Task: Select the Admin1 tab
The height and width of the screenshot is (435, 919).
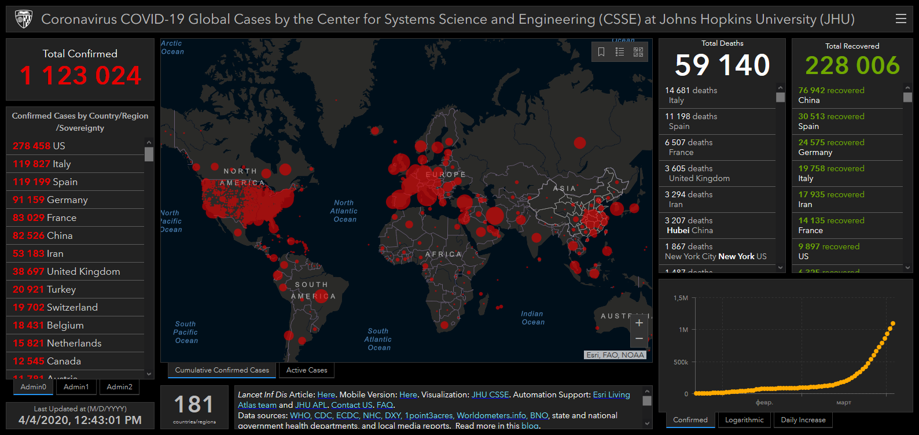Action: tap(76, 387)
